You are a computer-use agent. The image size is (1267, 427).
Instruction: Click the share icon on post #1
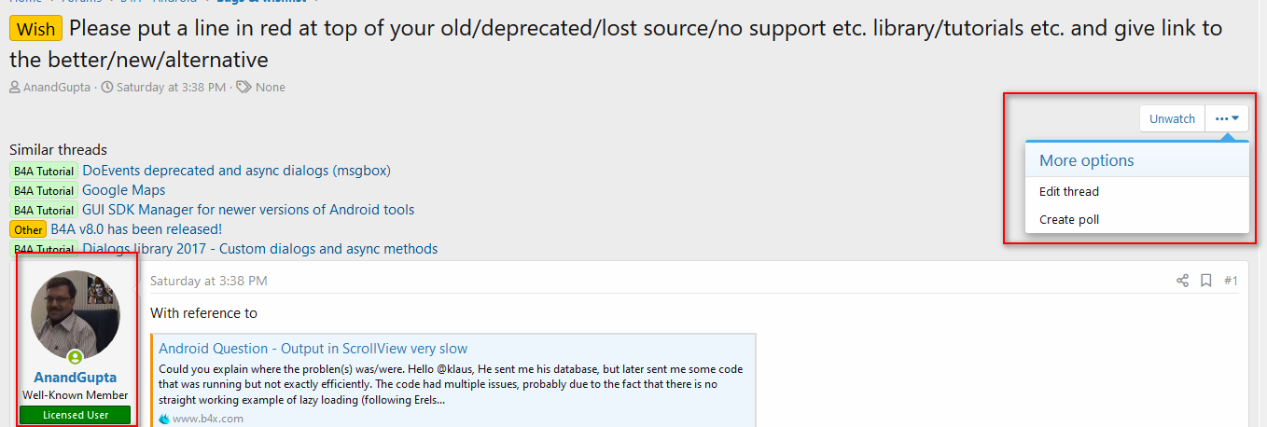pyautogui.click(x=1182, y=281)
